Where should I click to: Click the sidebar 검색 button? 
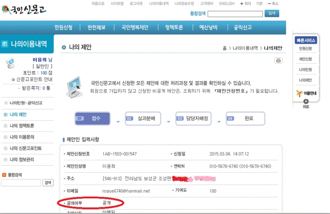coord(48,183)
